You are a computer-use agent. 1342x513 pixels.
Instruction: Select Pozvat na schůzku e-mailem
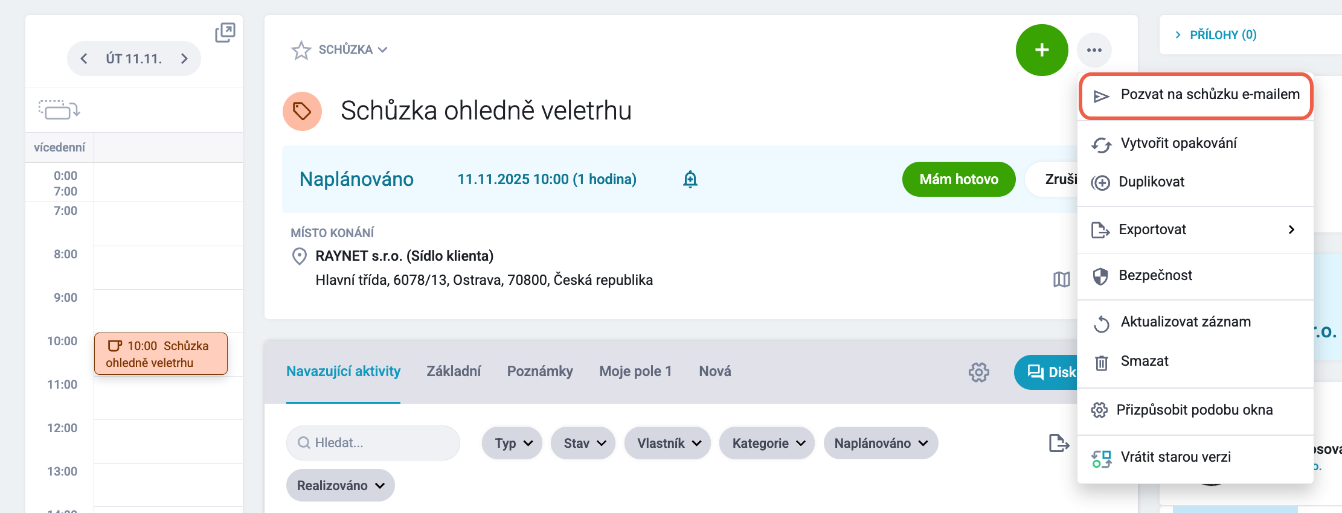pos(1196,95)
